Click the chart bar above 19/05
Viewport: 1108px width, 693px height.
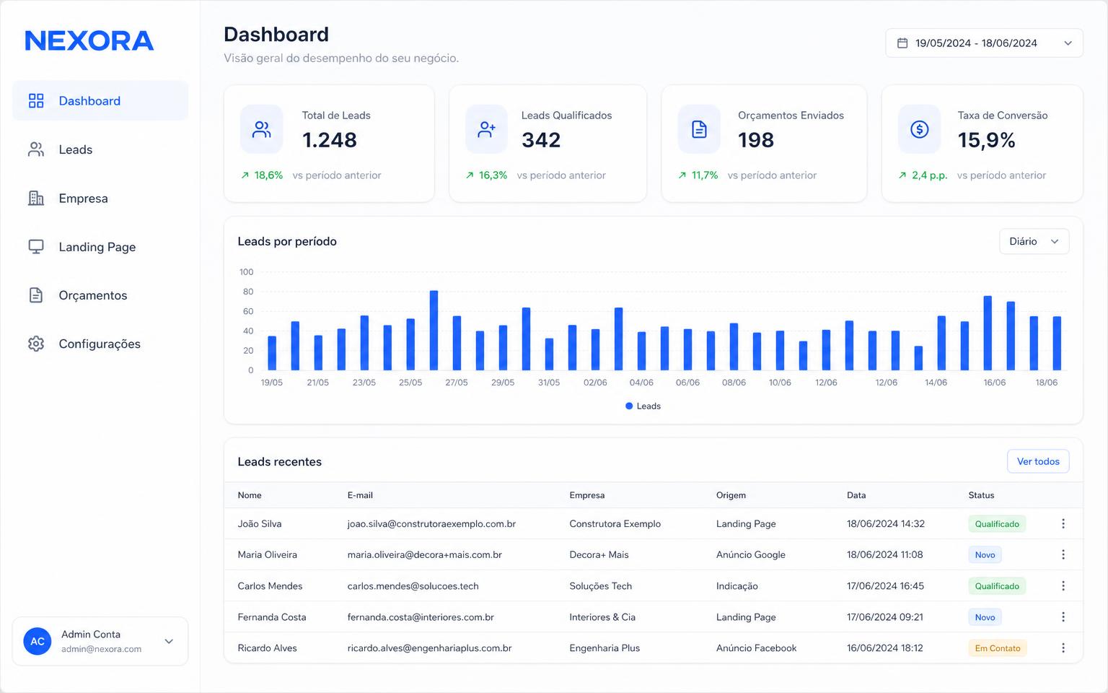tap(272, 353)
